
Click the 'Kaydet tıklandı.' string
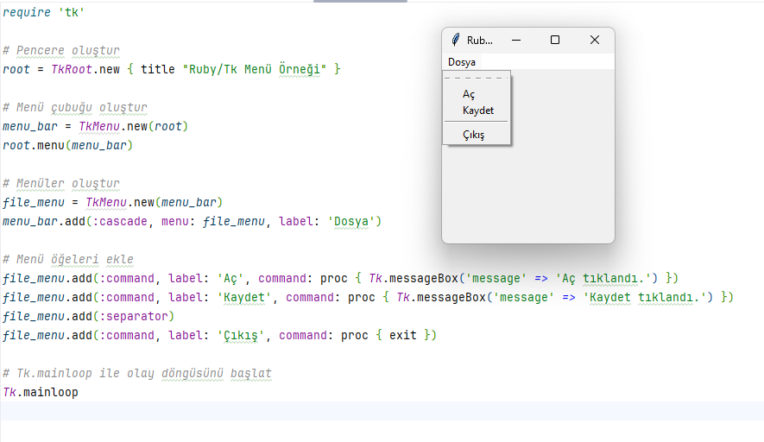(645, 297)
